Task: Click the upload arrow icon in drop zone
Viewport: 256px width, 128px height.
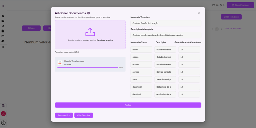Action: (x=90, y=32)
